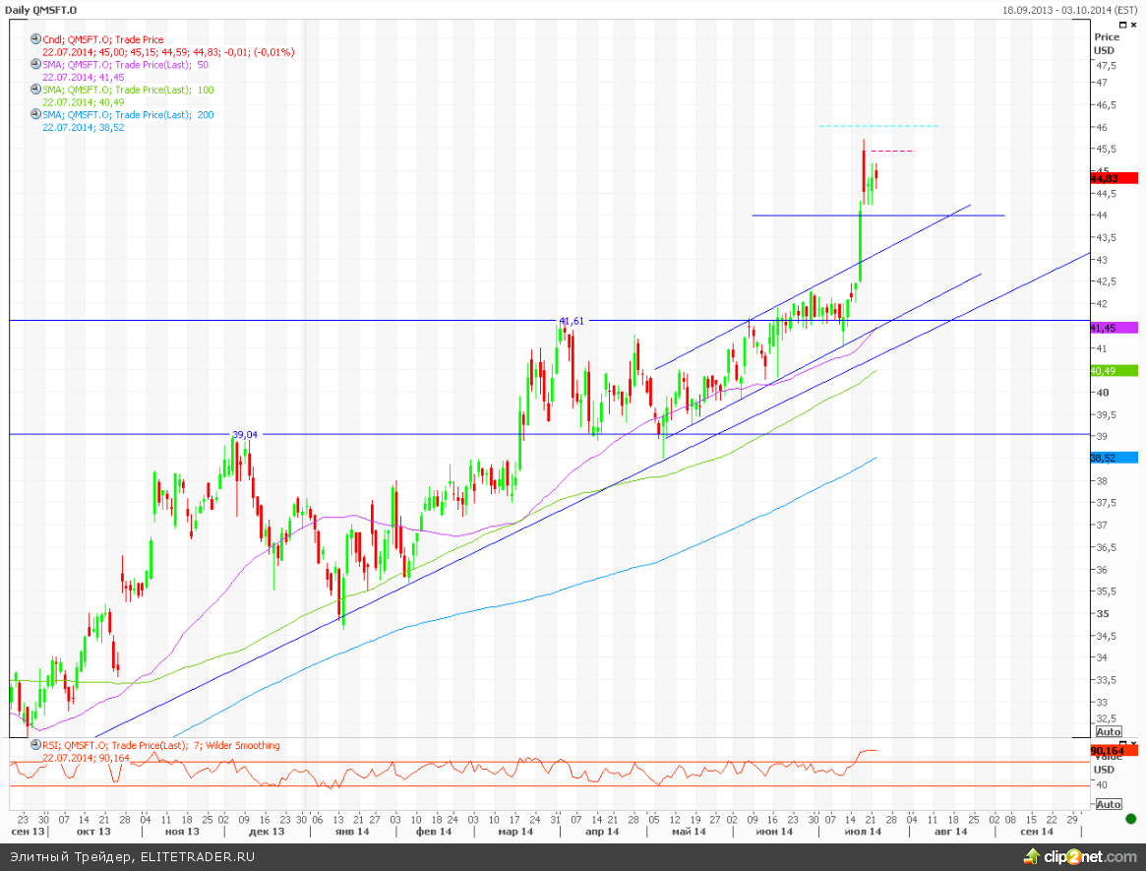Image resolution: width=1146 pixels, height=871 pixels.
Task: Select the red 44,83 last price tag
Action: tap(1114, 178)
